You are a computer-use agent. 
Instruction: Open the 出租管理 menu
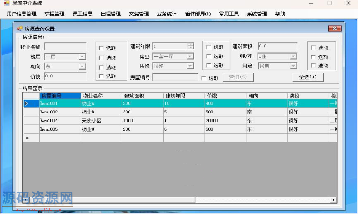coord(111,14)
